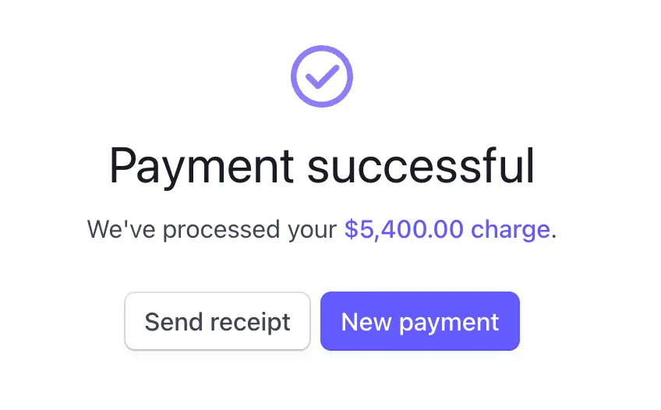The width and height of the screenshot is (661, 410).
Task: Click the purple charge amount link
Action: [x=447, y=230]
